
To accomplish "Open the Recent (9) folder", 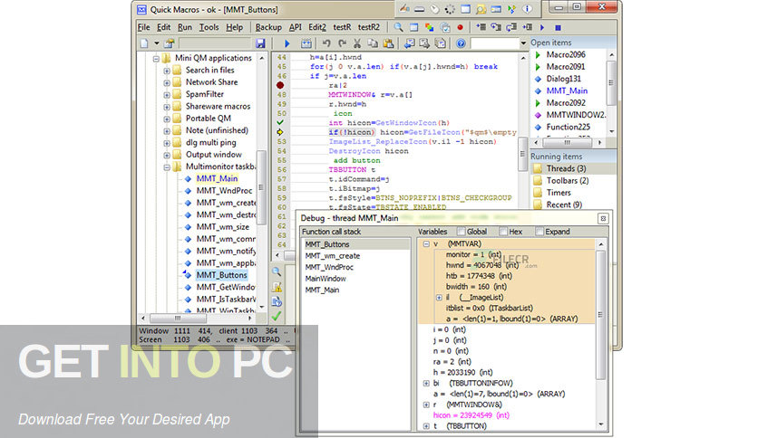I will pyautogui.click(x=564, y=205).
